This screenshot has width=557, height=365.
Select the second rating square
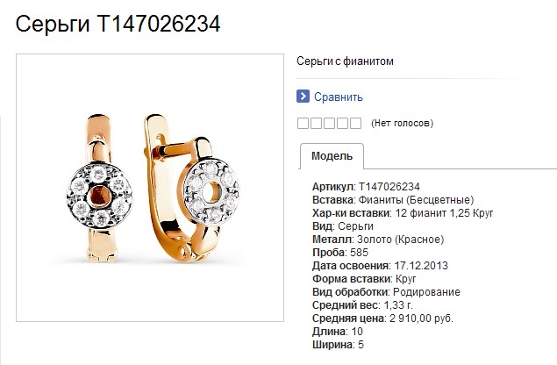[316, 124]
